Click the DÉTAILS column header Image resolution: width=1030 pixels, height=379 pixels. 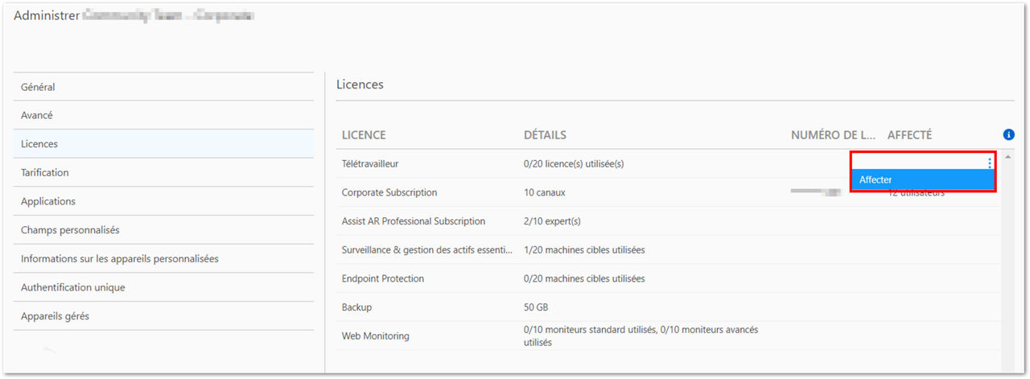(545, 135)
